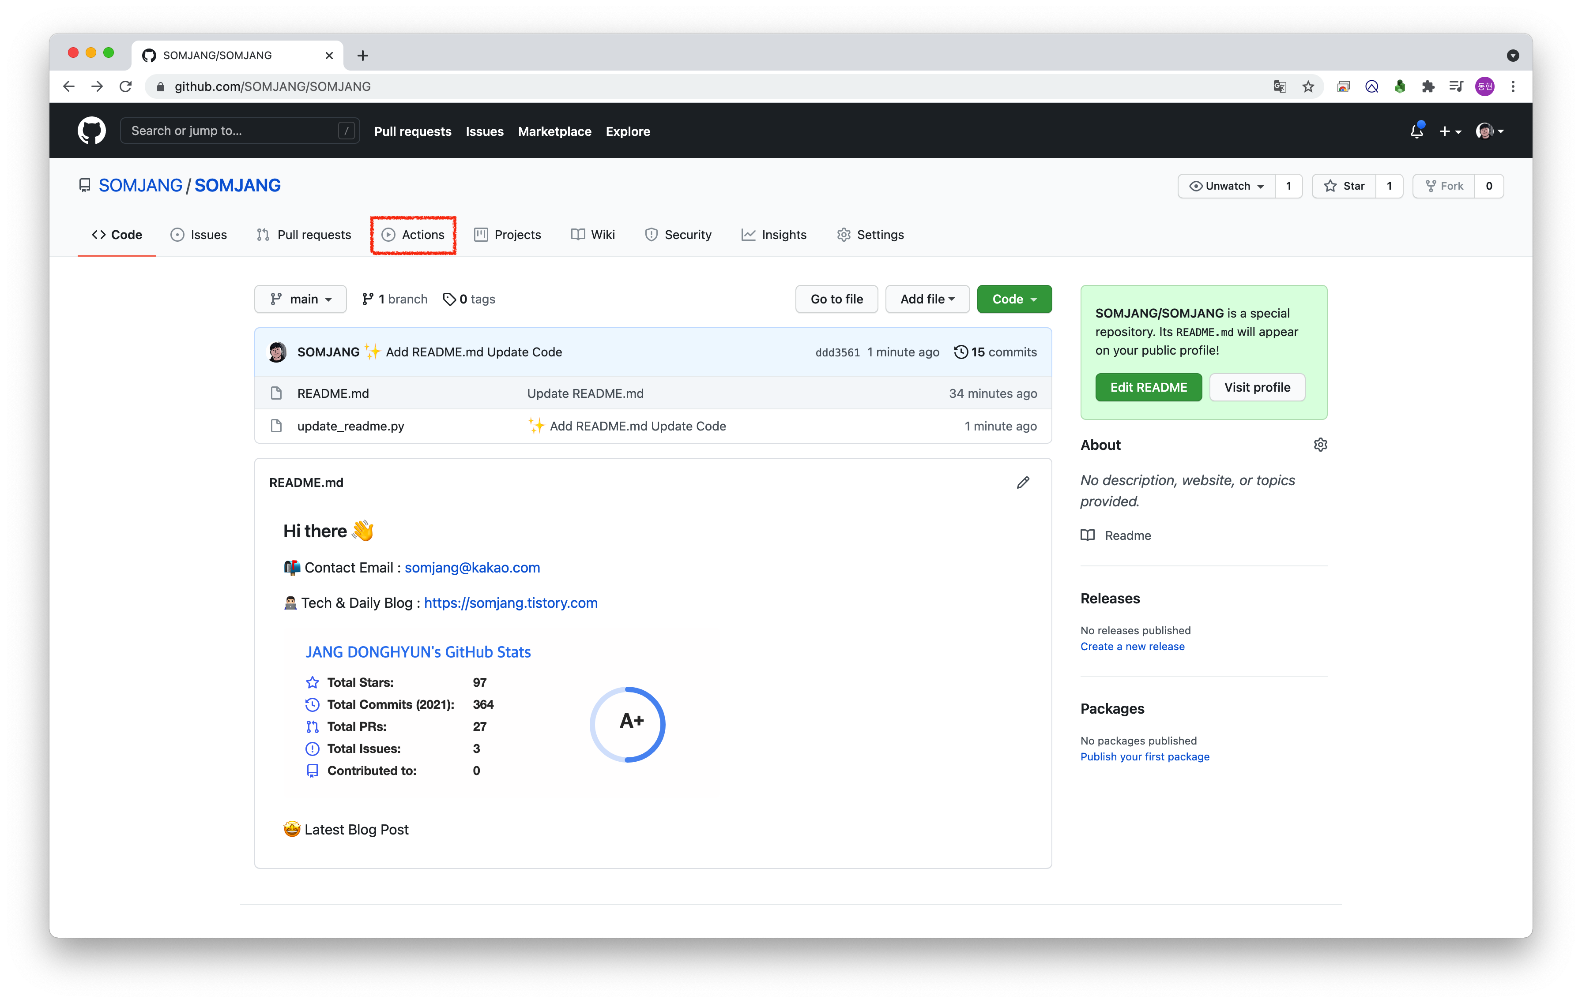Screen dimensions: 1582x1003
Task: Open About settings gear icon
Action: pos(1320,445)
